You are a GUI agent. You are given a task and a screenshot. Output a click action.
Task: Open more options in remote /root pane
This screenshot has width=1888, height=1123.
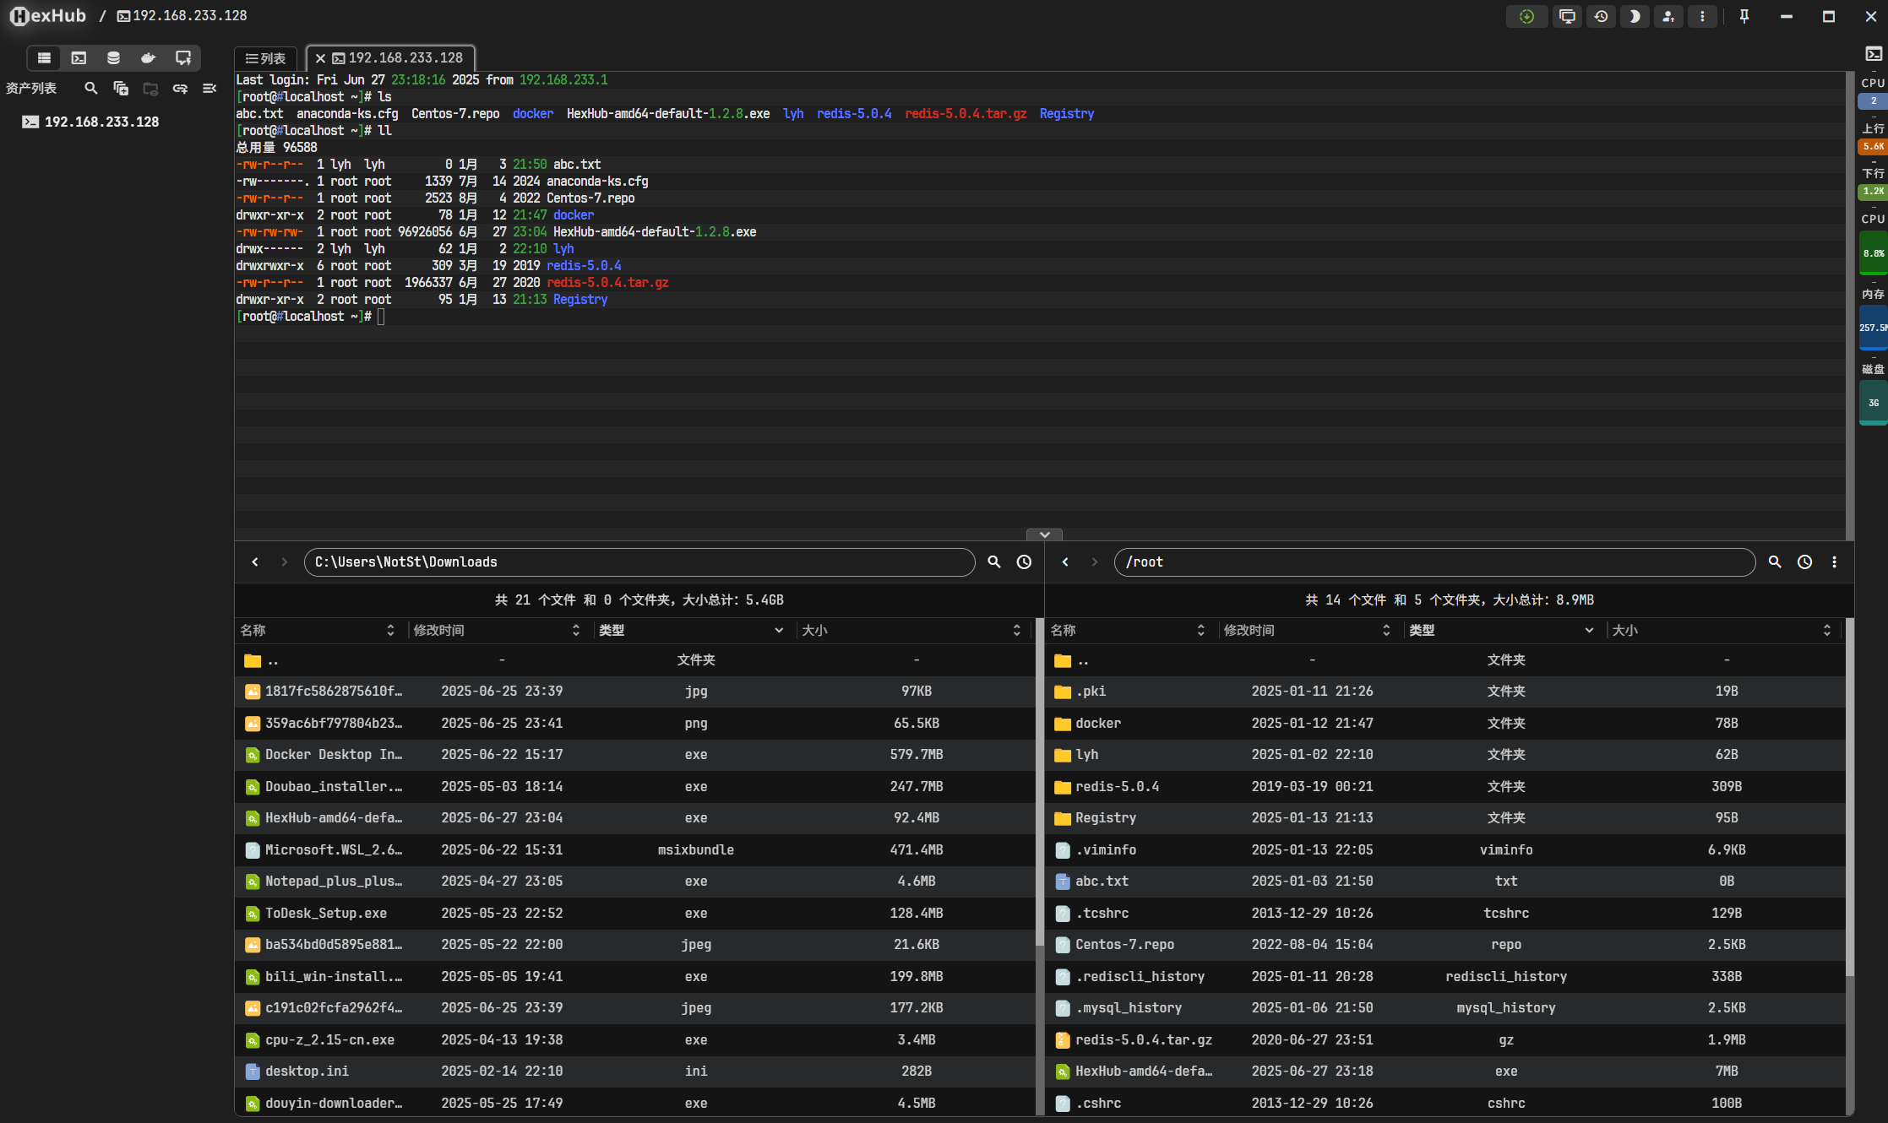1834,561
